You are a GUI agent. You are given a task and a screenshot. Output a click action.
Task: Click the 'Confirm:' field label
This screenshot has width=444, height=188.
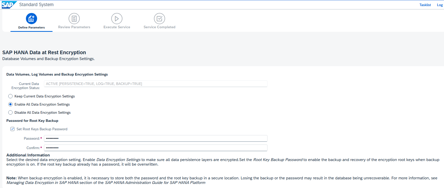33,148
